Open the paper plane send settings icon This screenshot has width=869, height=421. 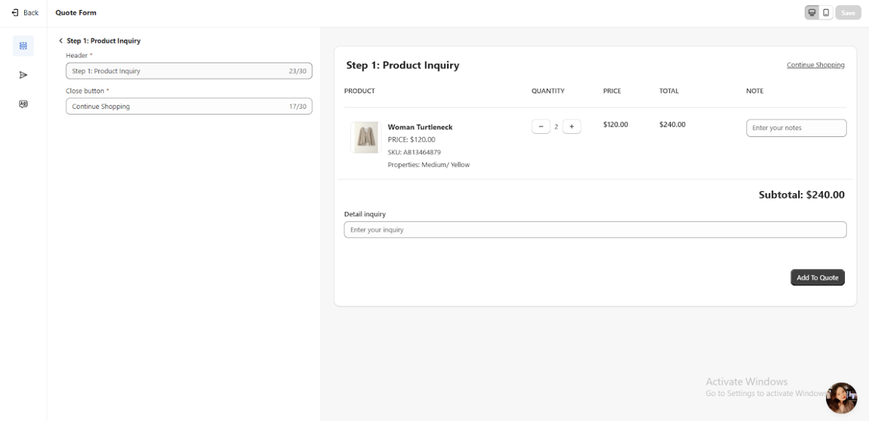[x=23, y=75]
